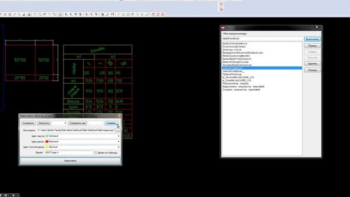Click the preset name field beside 'Сохранить как'
The image size is (350, 197).
pos(96,123)
